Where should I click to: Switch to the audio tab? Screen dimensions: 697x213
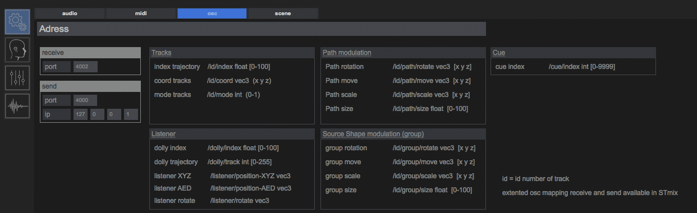(x=70, y=13)
